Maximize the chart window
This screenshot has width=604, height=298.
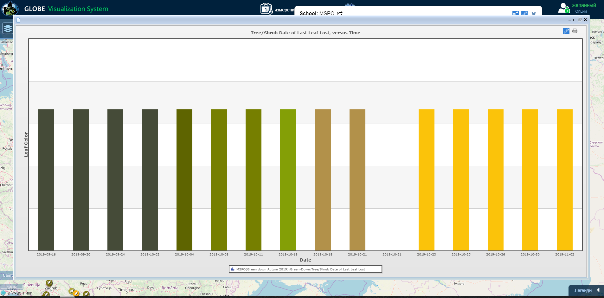pos(575,20)
